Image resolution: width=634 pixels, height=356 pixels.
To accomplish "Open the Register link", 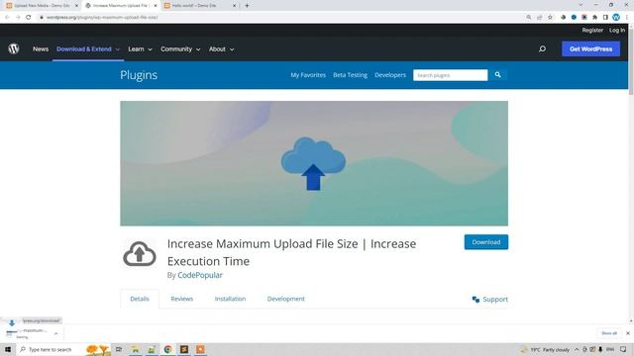I will click(592, 31).
